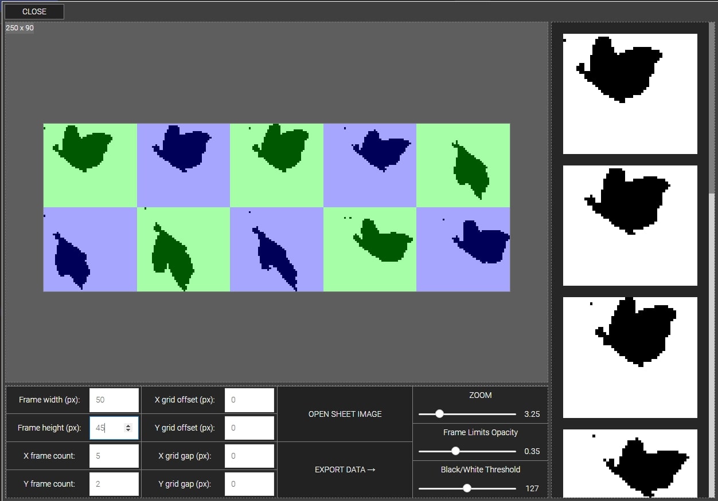The image size is (718, 501).
Task: Click inside the Frame height (px) field
Action: click(108, 428)
